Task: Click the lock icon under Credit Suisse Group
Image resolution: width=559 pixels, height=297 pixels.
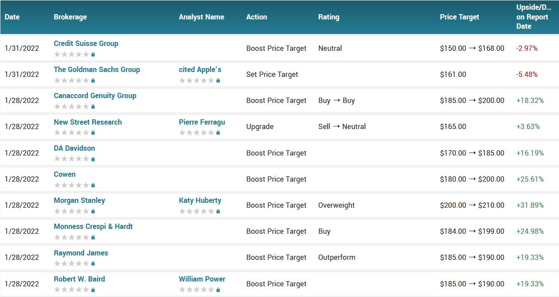Action: pos(93,55)
